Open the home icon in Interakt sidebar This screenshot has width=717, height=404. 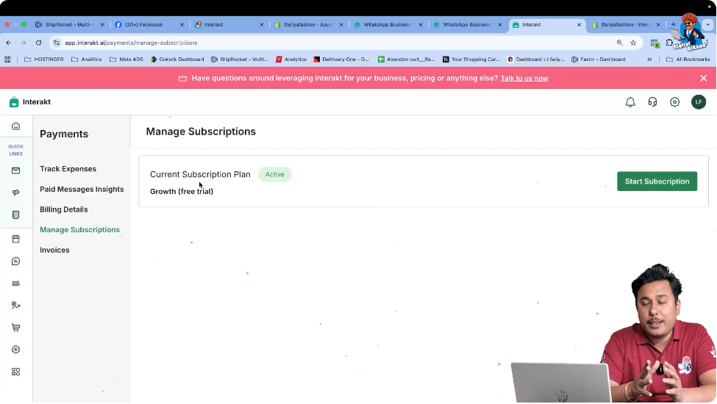pyautogui.click(x=16, y=126)
